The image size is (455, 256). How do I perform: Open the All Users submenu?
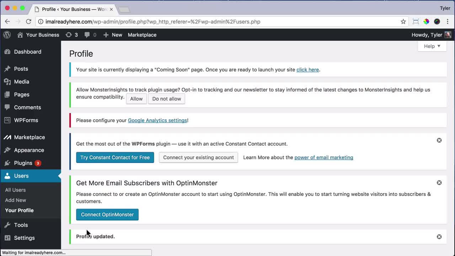pos(15,190)
